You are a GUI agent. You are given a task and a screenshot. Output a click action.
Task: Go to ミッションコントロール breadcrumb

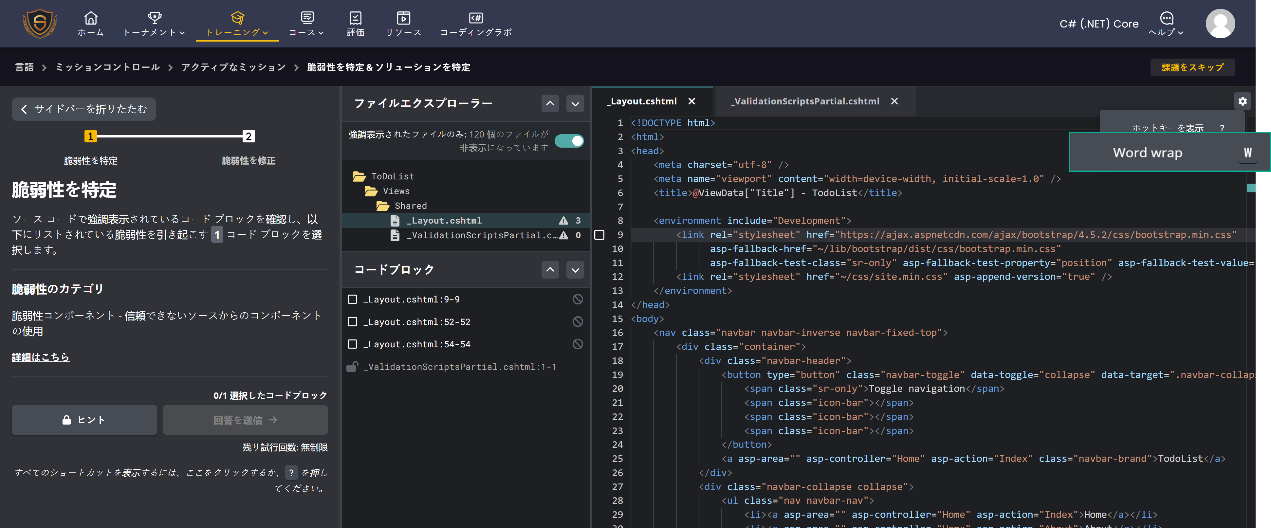click(108, 67)
